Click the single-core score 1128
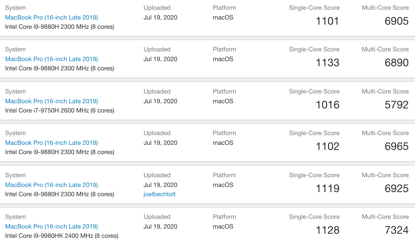The image size is (415, 245). (x=327, y=230)
